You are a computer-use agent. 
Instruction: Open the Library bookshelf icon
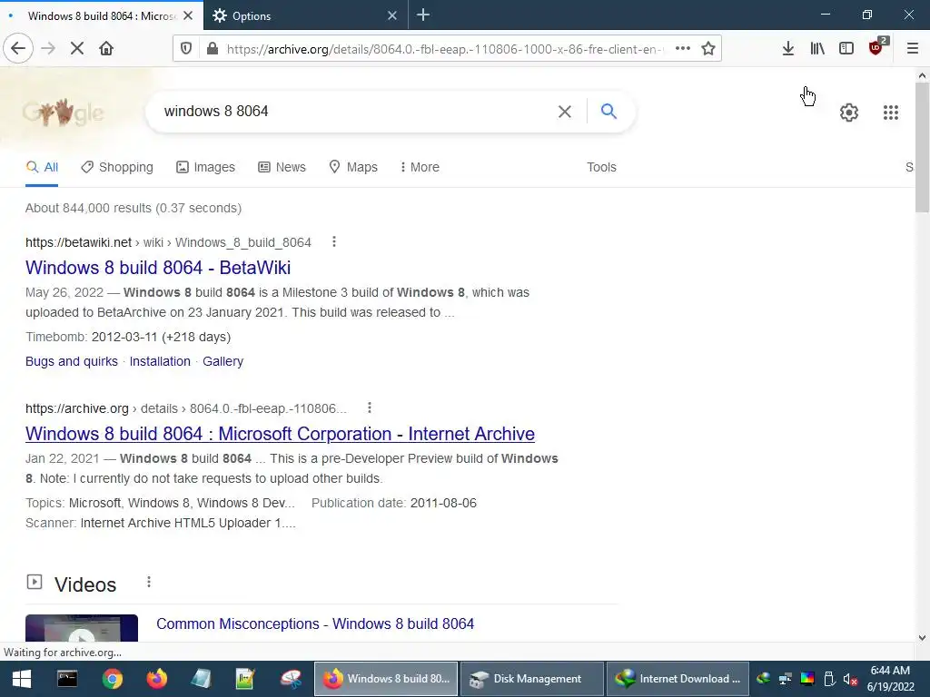[x=817, y=49]
